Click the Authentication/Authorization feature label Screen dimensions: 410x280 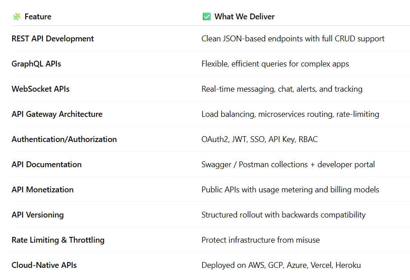64,139
